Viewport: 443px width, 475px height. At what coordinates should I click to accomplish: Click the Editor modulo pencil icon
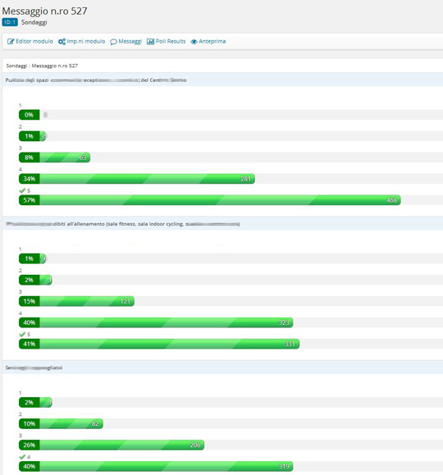click(x=11, y=42)
